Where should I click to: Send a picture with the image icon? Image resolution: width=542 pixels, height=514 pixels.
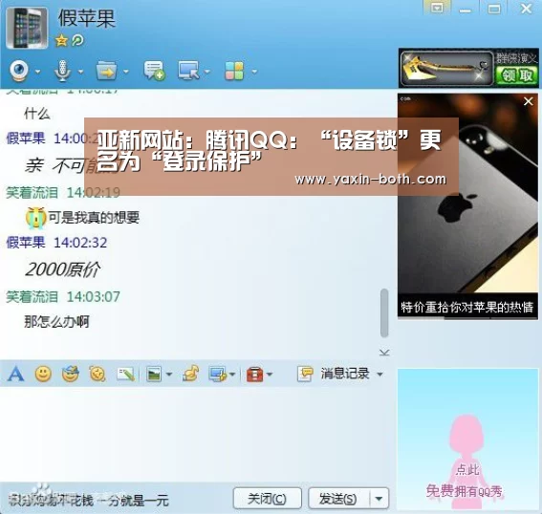(154, 374)
